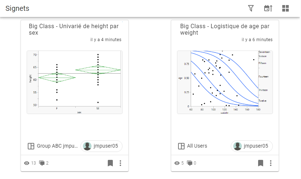
Task: Open the age by weight logistic thumbnail
Action: click(225, 82)
